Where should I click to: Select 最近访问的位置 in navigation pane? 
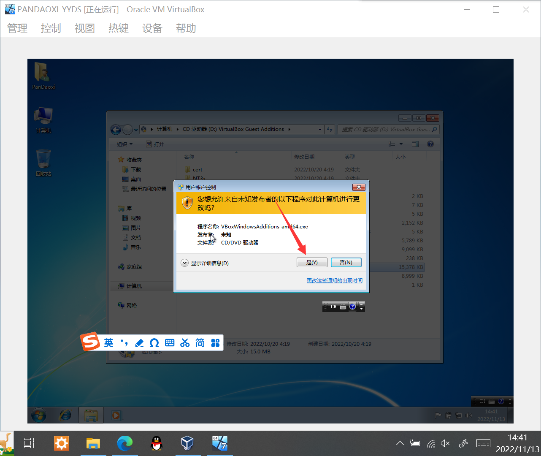point(144,189)
